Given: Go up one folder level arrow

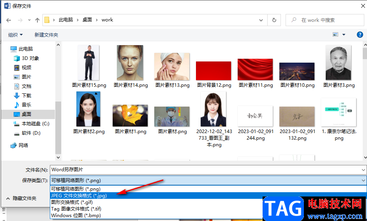Looking at the screenshot, I should [x=37, y=20].
